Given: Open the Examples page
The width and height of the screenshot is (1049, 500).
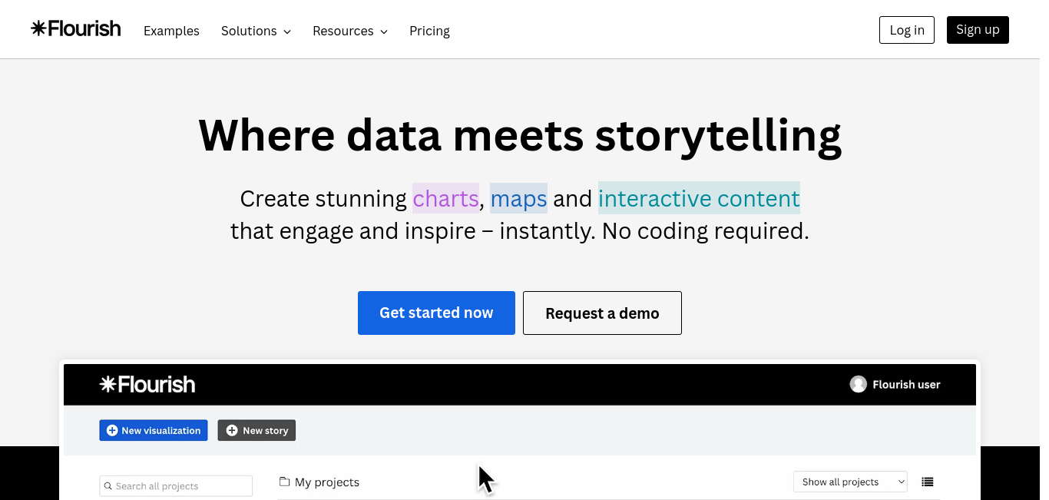Looking at the screenshot, I should point(171,31).
